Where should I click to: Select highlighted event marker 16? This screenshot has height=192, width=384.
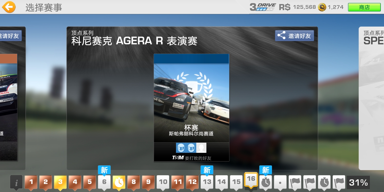click(x=251, y=180)
